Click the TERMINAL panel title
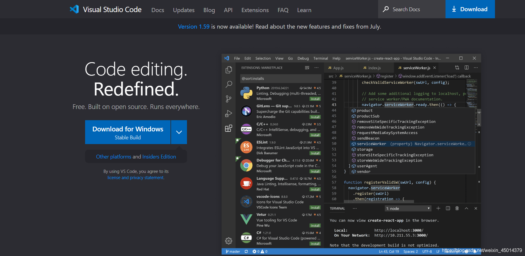 point(337,209)
